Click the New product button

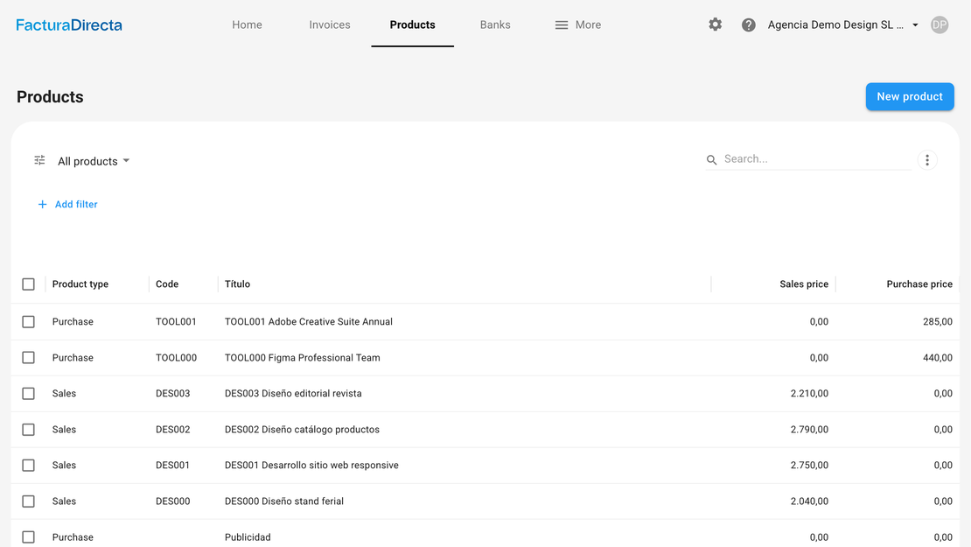910,96
